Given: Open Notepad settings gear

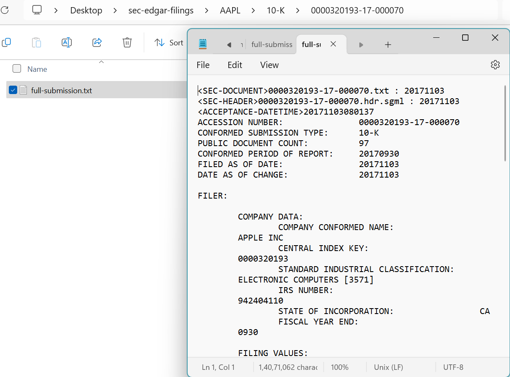Looking at the screenshot, I should [x=495, y=65].
